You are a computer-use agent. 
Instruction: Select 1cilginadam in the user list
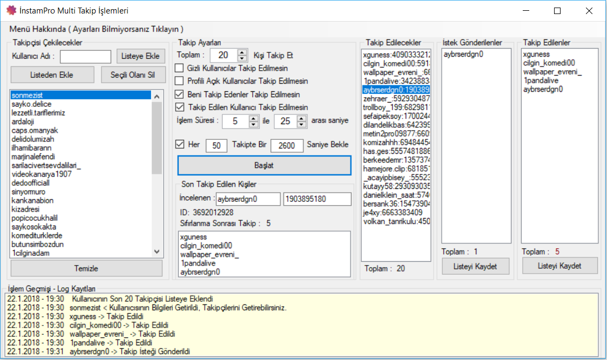coord(80,253)
